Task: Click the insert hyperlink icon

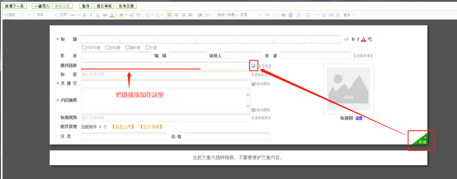Action: coord(267,15)
